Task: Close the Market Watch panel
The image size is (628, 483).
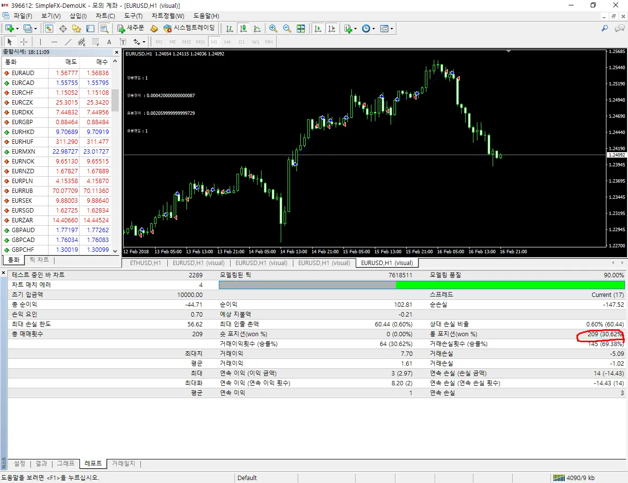Action: click(x=117, y=52)
